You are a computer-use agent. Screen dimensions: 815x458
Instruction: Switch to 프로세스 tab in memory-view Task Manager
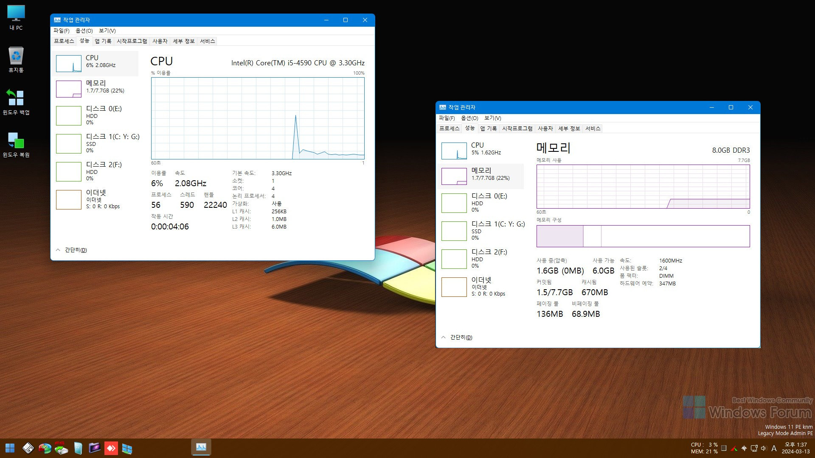coord(450,128)
